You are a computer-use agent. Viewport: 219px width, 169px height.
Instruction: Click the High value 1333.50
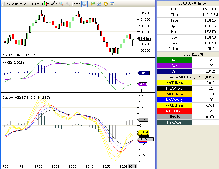tap(210, 32)
